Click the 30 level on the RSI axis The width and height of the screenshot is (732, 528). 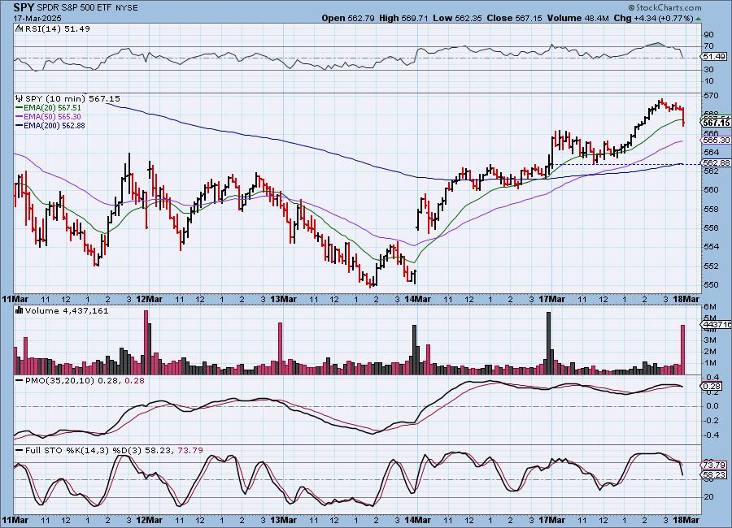pos(708,70)
